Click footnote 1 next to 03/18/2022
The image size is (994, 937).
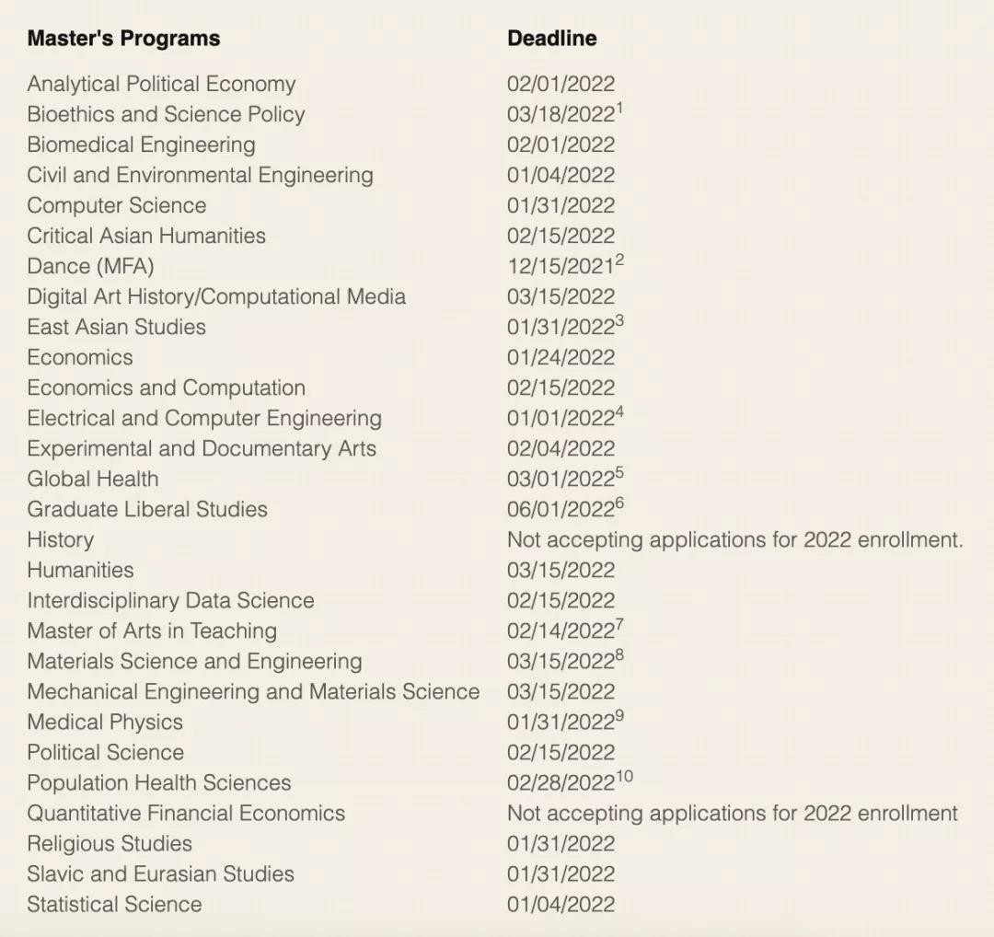pyautogui.click(x=619, y=109)
